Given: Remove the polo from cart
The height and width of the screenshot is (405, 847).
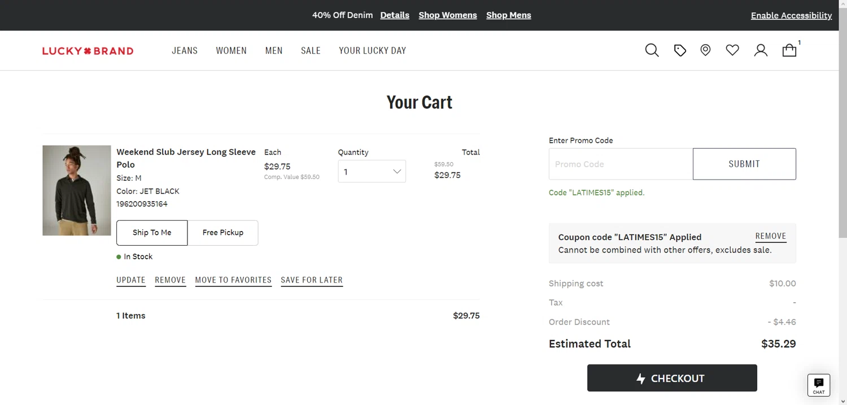Looking at the screenshot, I should pos(171,280).
